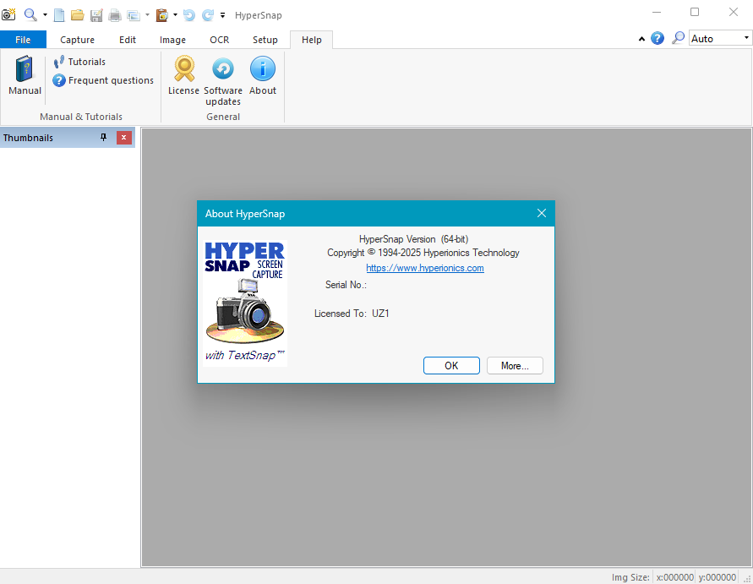Image resolution: width=753 pixels, height=584 pixels.
Task: Collapse the ribbon with the up arrow
Action: 641,39
